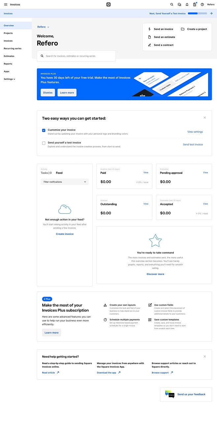Expand the Refero business dropdown

coord(43,27)
